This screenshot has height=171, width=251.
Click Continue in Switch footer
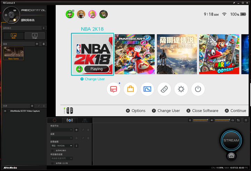click(235, 111)
